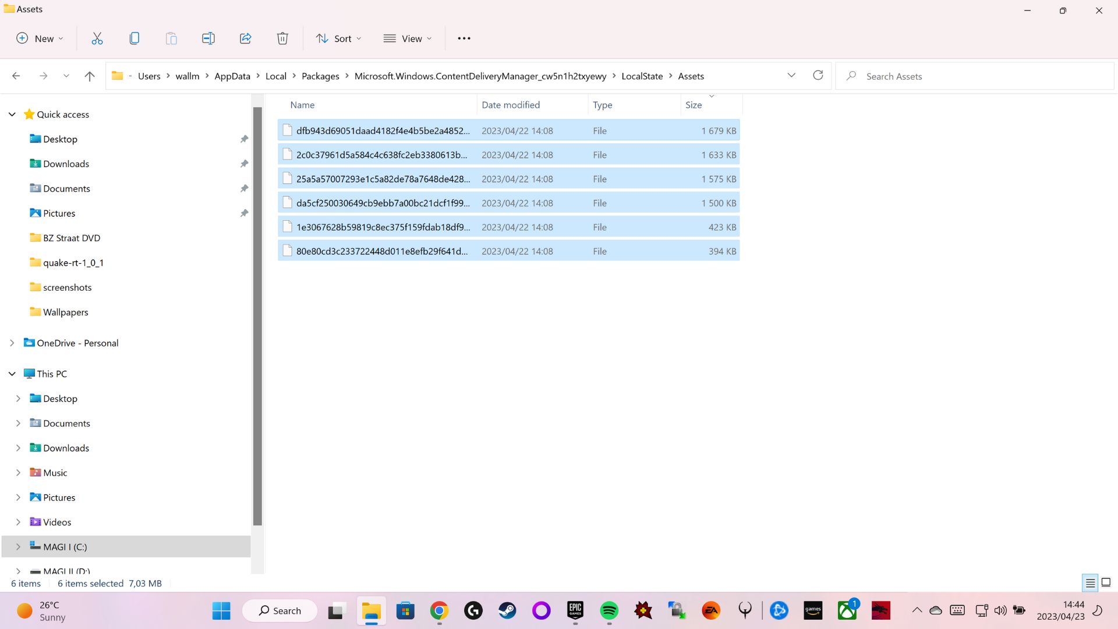
Task: Click the Back navigation button
Action: pos(16,75)
